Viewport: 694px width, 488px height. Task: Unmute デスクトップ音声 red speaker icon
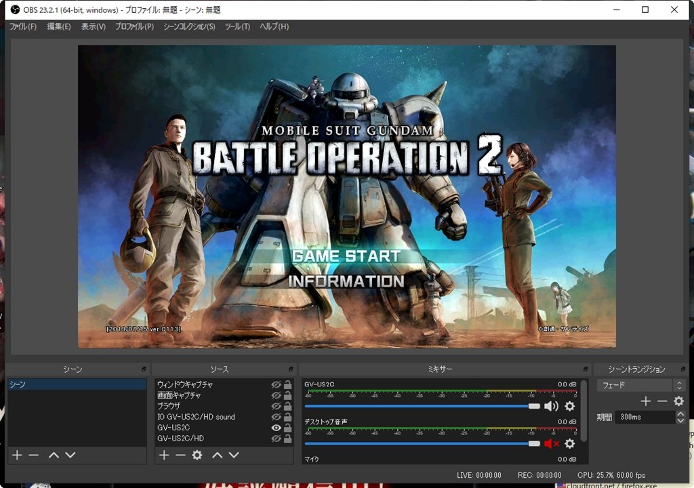tap(551, 443)
